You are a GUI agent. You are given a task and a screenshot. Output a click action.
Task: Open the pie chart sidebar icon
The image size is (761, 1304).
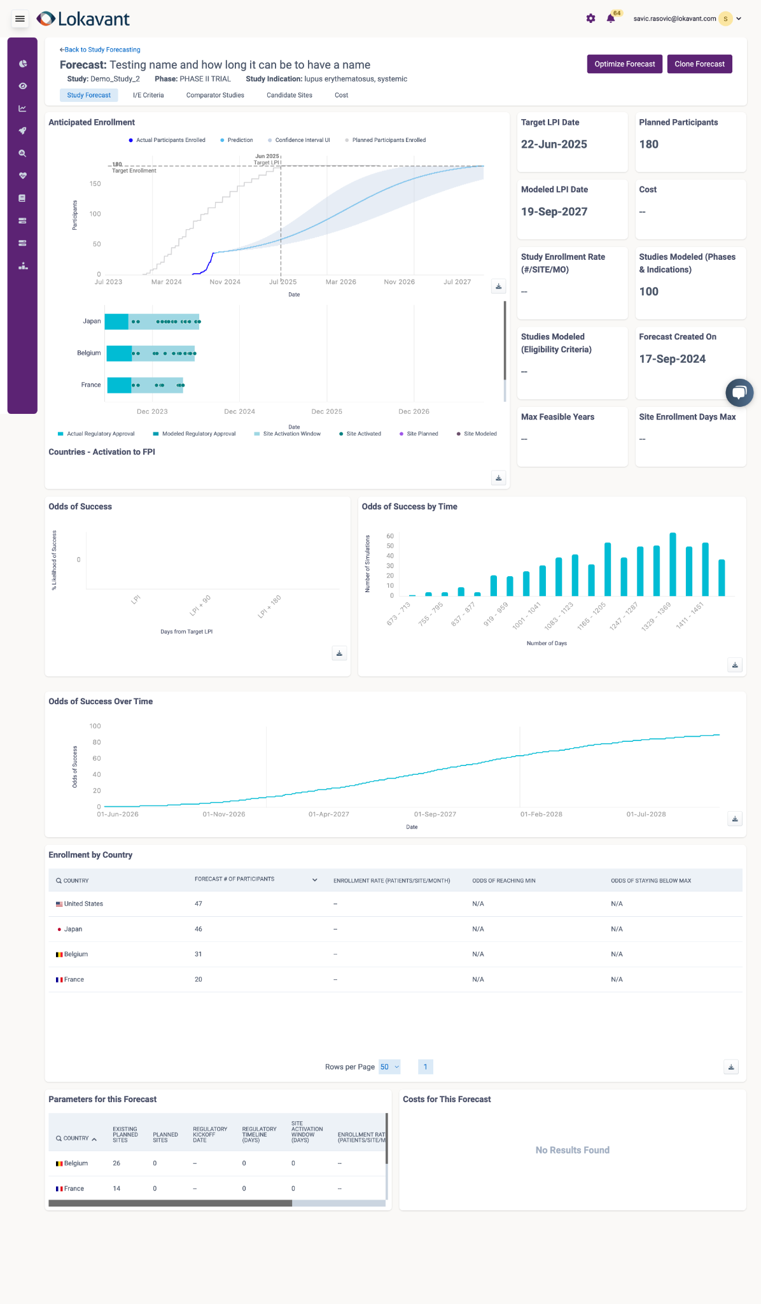pos(22,64)
